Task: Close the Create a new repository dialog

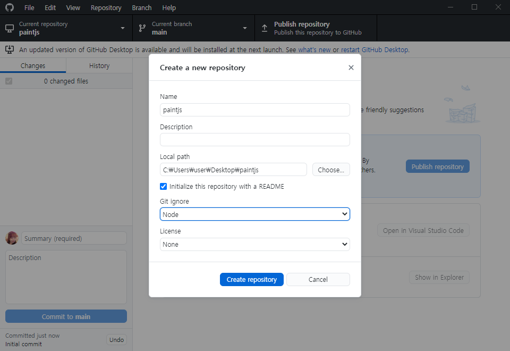Action: click(351, 68)
